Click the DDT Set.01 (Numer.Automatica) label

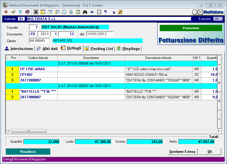75,27
